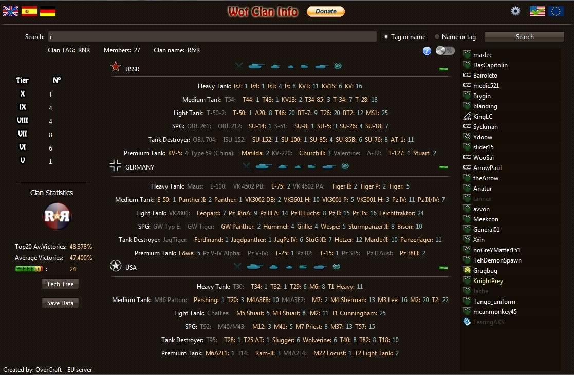Image resolution: width=574 pixels, height=375 pixels.
Task: Clear Germany tank filter with X icon
Action: tap(246, 166)
